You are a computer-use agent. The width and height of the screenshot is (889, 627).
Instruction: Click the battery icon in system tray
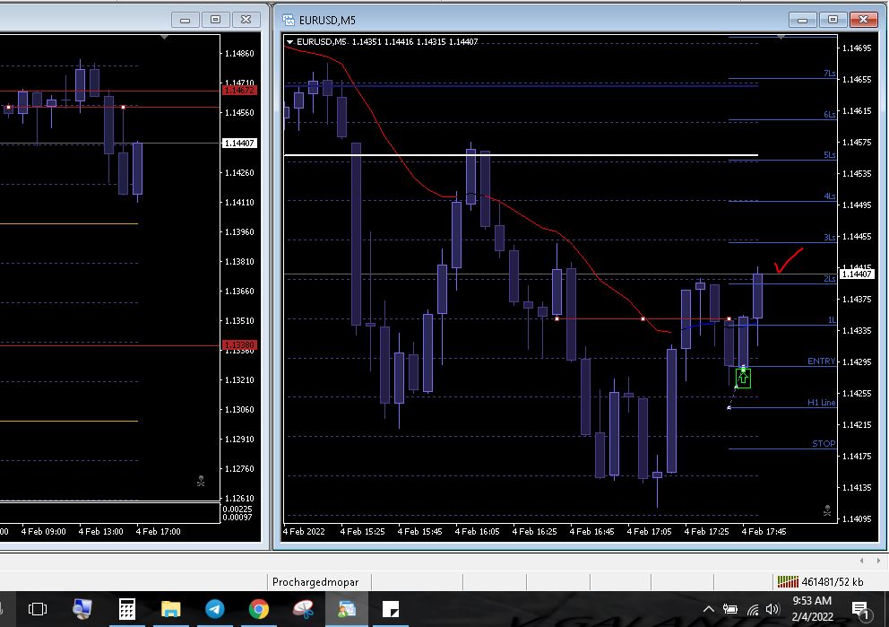tap(730, 609)
